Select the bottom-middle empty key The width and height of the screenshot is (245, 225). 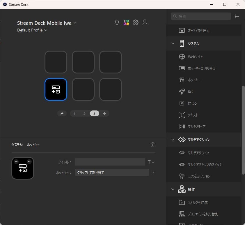[x=83, y=89]
